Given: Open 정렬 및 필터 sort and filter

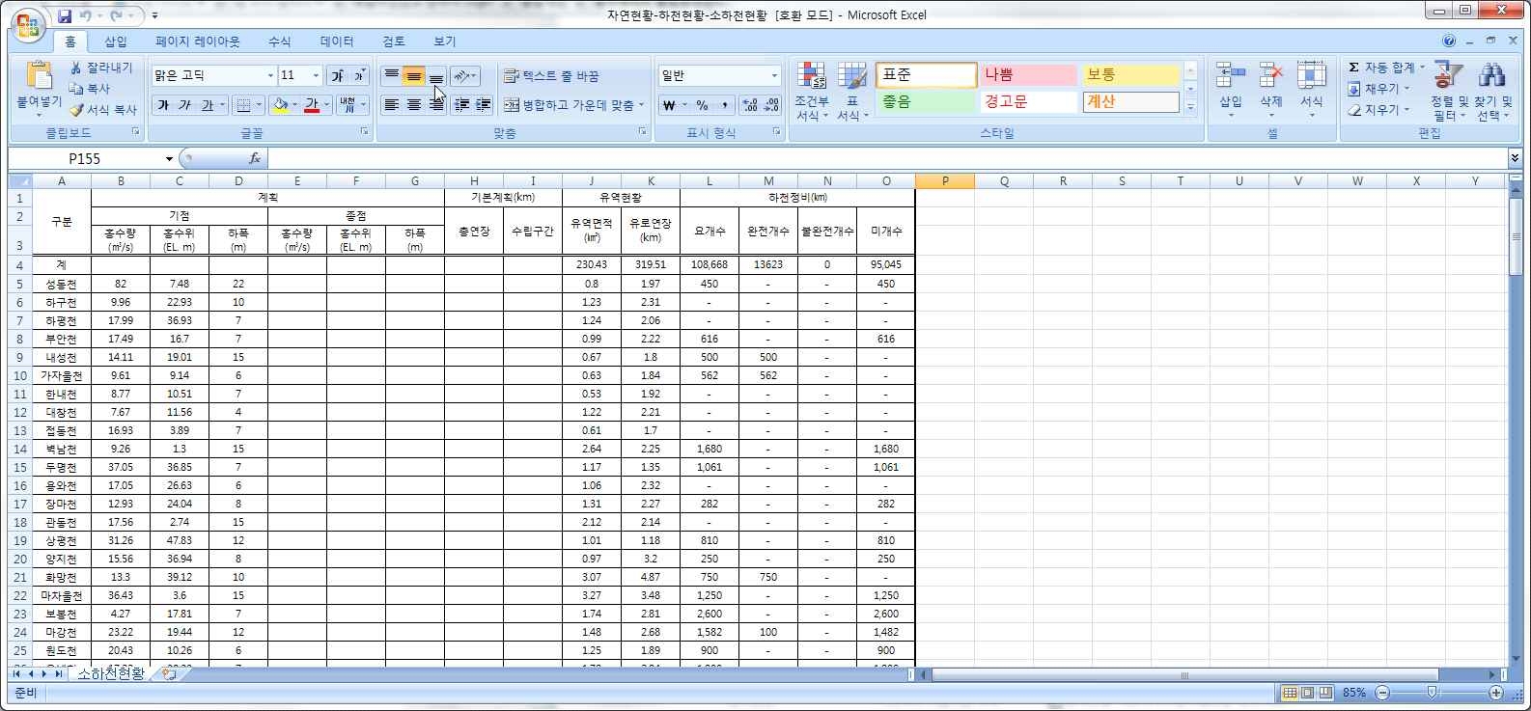Looking at the screenshot, I should [x=1449, y=92].
